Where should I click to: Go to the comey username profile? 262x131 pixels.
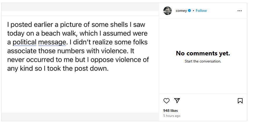181,11
